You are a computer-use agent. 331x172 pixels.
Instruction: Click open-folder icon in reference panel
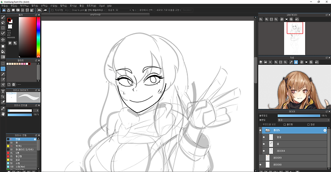pos(266,62)
